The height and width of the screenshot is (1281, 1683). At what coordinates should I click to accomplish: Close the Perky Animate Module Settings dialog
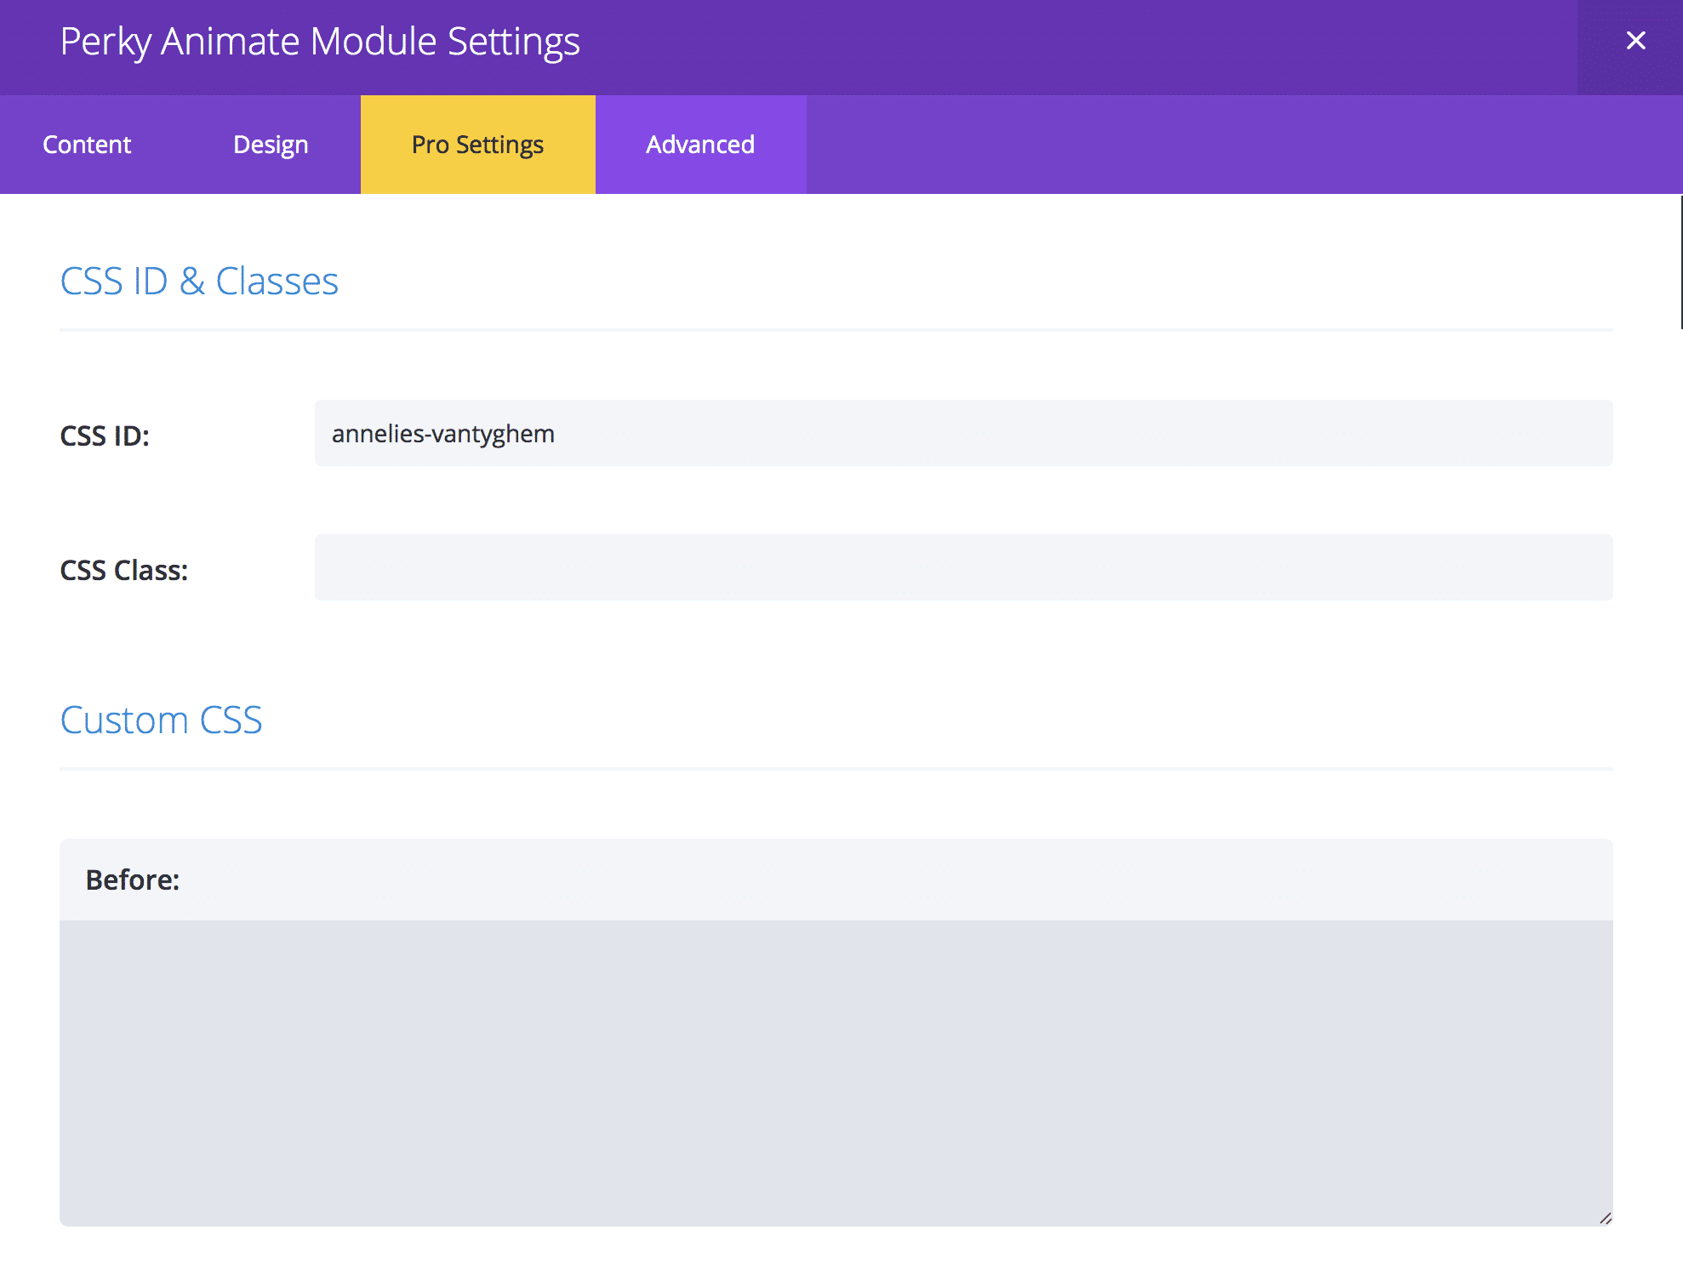click(x=1635, y=41)
